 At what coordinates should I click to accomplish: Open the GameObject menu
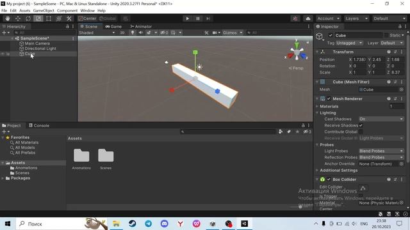click(44, 11)
